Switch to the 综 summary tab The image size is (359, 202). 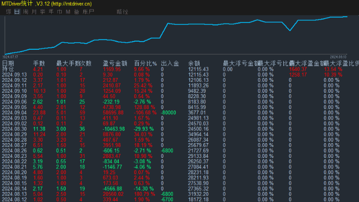coord(8,11)
